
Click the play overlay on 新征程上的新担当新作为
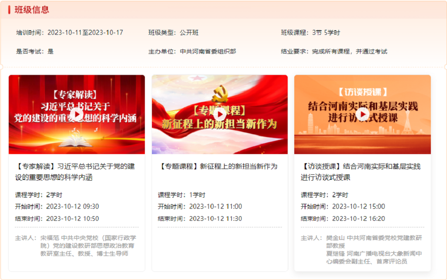(220, 115)
